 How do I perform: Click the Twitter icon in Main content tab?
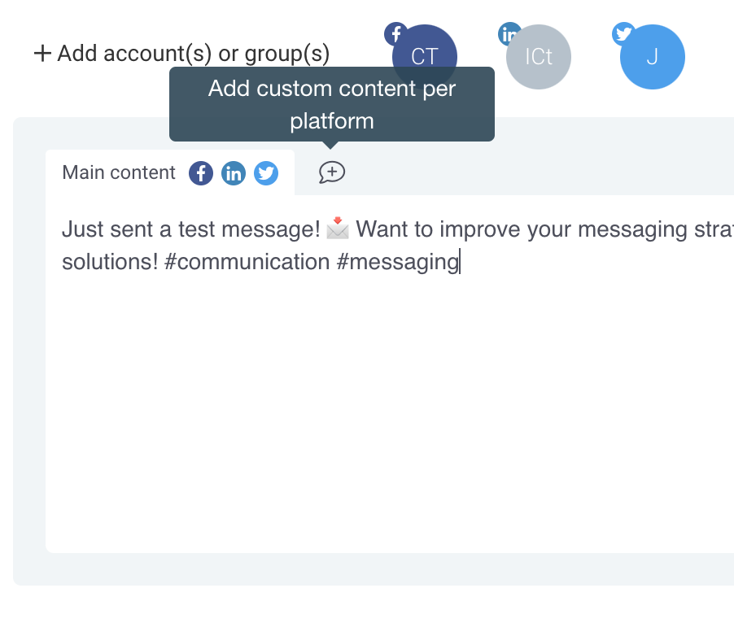266,173
